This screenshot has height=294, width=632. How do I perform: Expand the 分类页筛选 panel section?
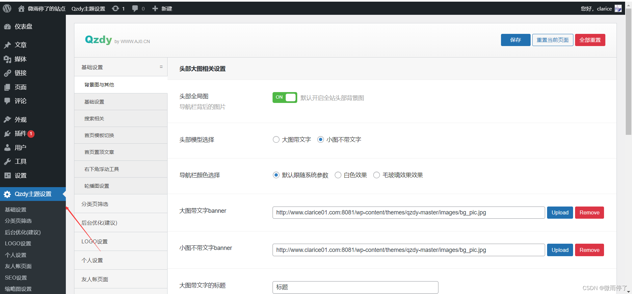pos(121,204)
